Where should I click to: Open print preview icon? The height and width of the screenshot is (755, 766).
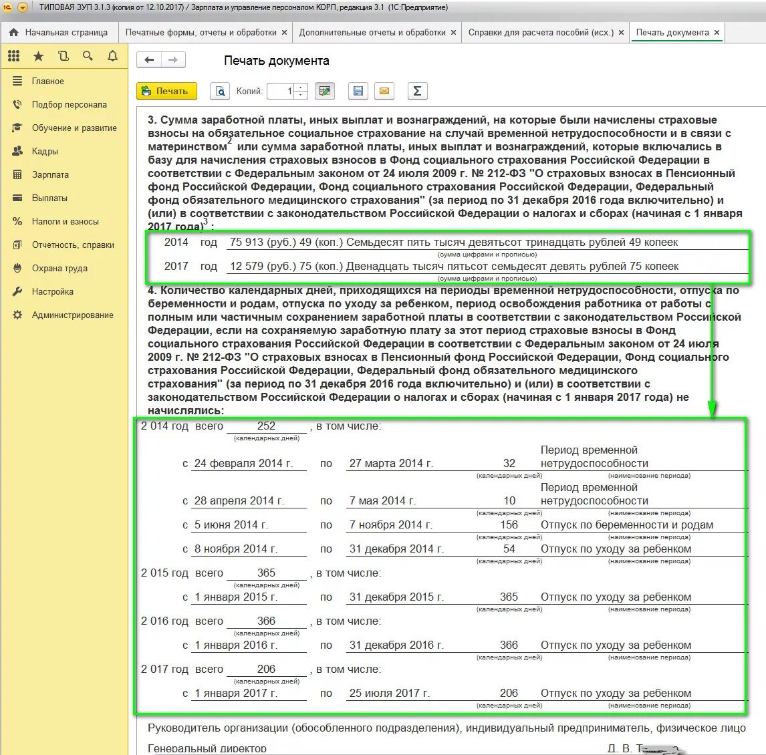click(x=220, y=91)
